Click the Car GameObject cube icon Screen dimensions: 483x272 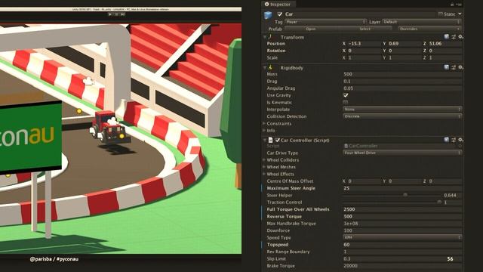pos(269,15)
